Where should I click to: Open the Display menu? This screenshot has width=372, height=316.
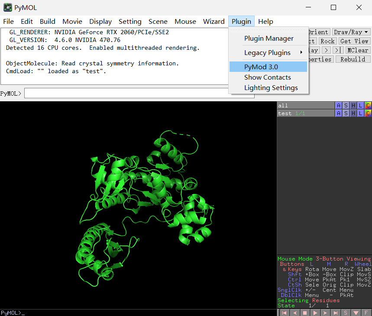click(x=100, y=21)
